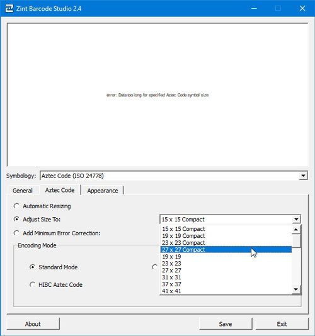Click the scroll up arrow in size list
This screenshot has width=315, height=336.
(296, 230)
